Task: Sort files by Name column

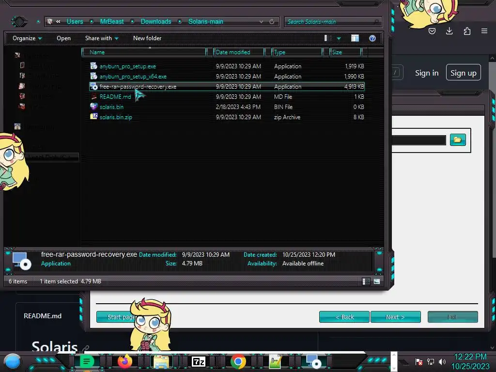Action: [144, 52]
